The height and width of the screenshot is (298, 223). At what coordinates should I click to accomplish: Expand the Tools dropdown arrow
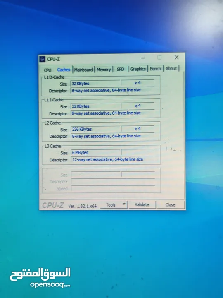(x=124, y=204)
